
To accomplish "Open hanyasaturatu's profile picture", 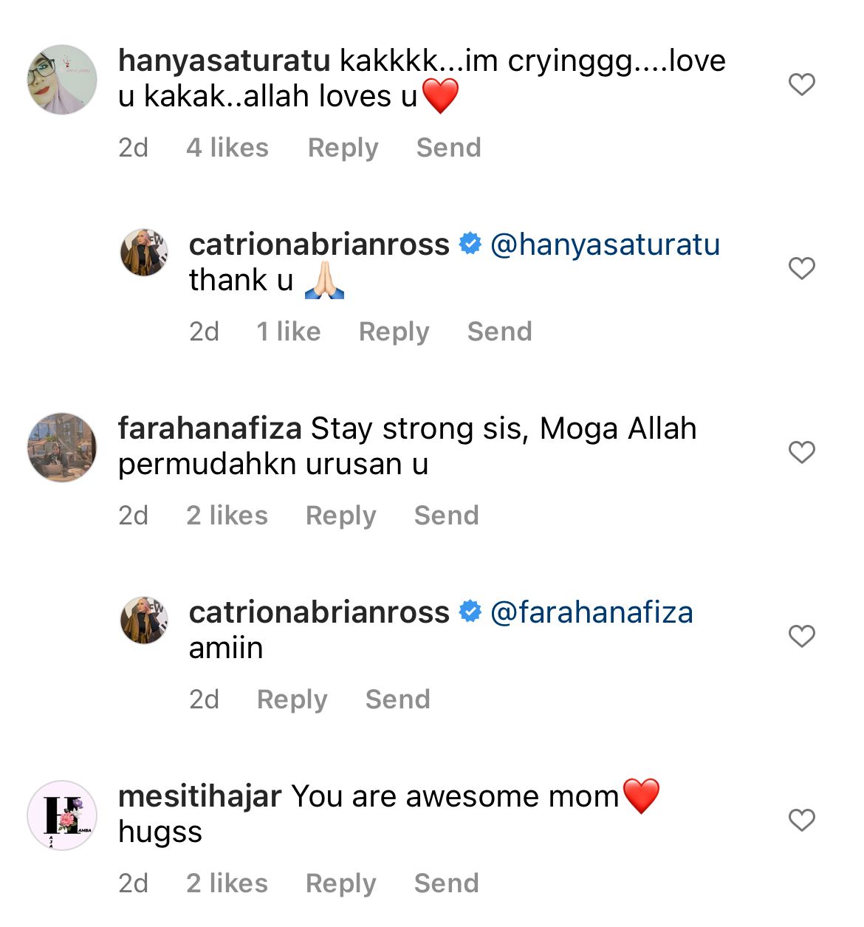I will 62,80.
